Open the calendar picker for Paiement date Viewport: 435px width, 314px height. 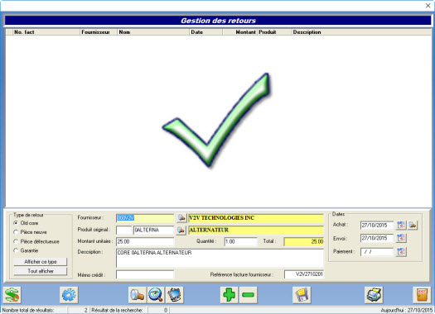401,252
